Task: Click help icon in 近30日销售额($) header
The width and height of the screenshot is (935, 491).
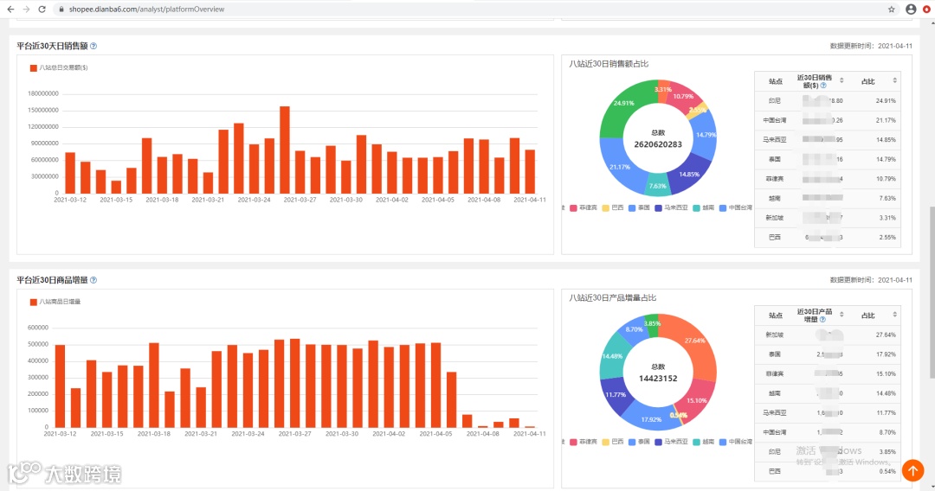Action: coord(823,86)
